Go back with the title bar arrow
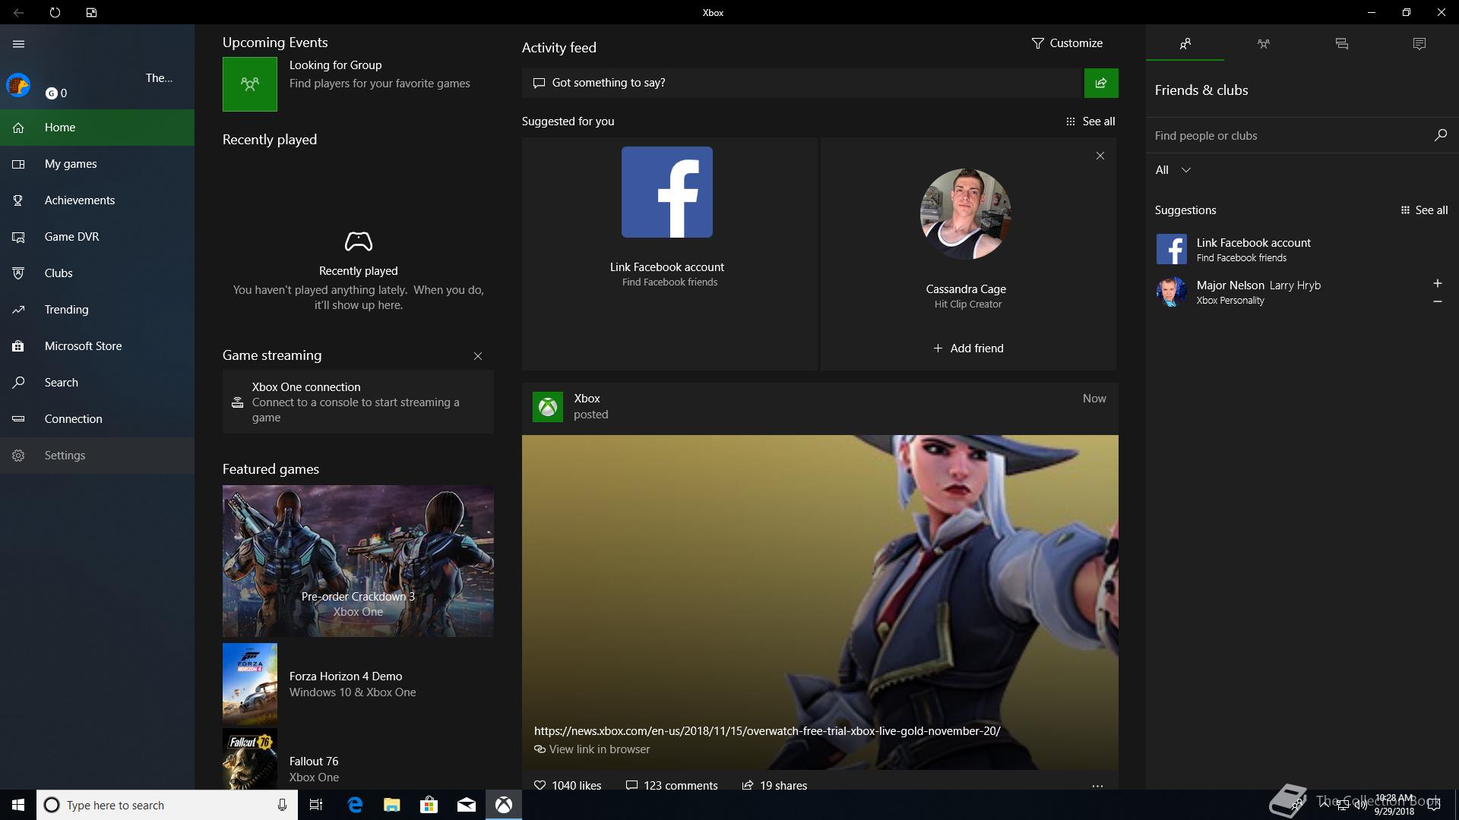This screenshot has width=1459, height=820. pos(18,13)
